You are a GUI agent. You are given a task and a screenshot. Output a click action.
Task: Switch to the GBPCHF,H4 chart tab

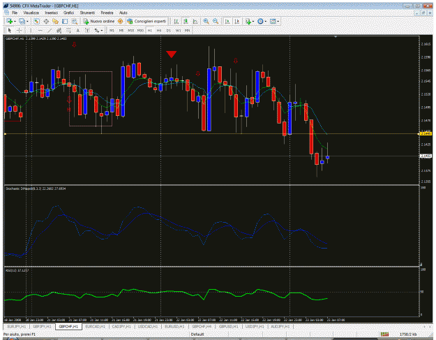pos(202,326)
